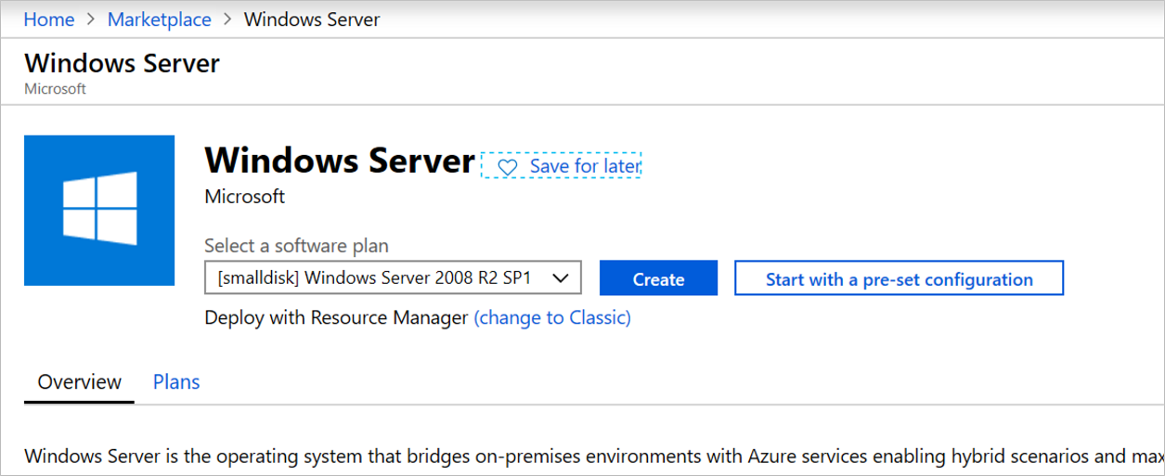Viewport: 1165px width, 476px height.
Task: Switch to the Plans tab
Action: coord(176,382)
